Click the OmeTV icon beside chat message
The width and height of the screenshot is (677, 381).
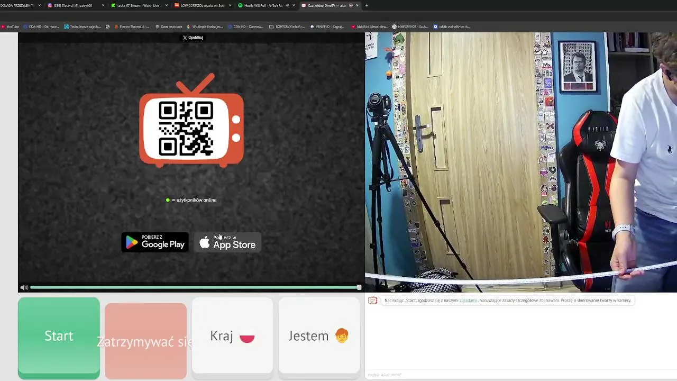coord(372,300)
